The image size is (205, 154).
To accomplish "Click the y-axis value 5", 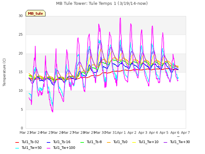I will coord(22,109).
